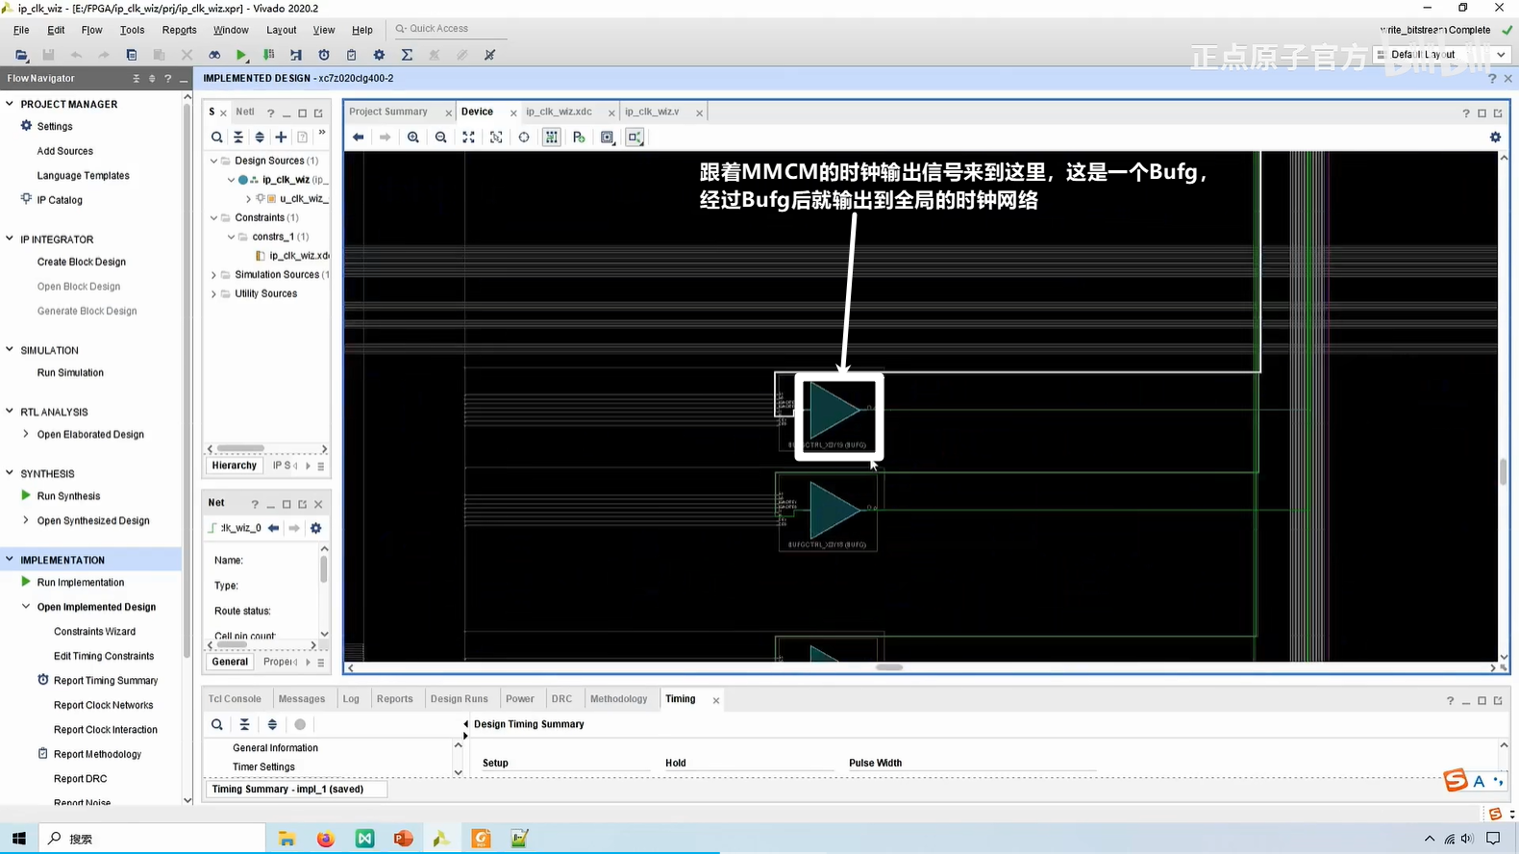Click the timing clock icon in toolbar
Viewport: 1519px width, 854px height.
click(x=324, y=55)
